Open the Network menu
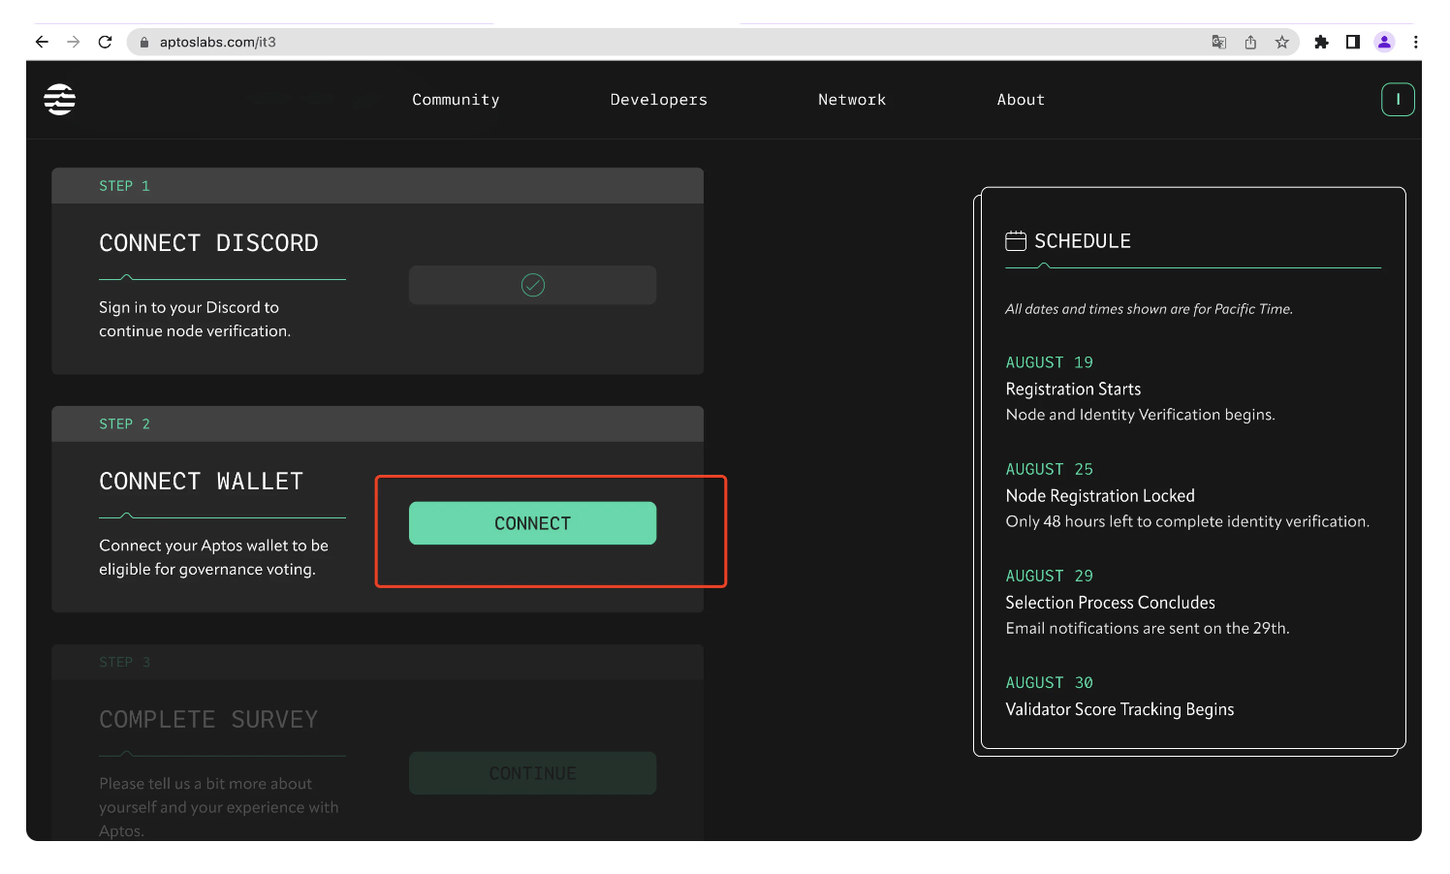 (852, 100)
